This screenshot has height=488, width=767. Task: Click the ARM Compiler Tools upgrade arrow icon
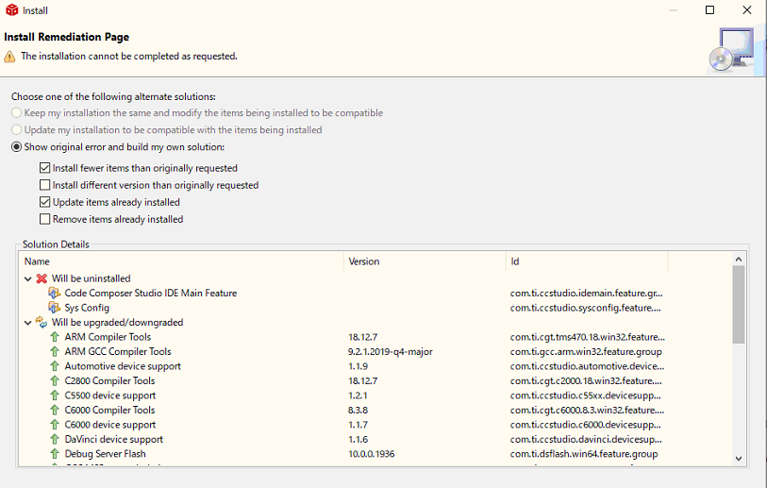click(x=55, y=337)
